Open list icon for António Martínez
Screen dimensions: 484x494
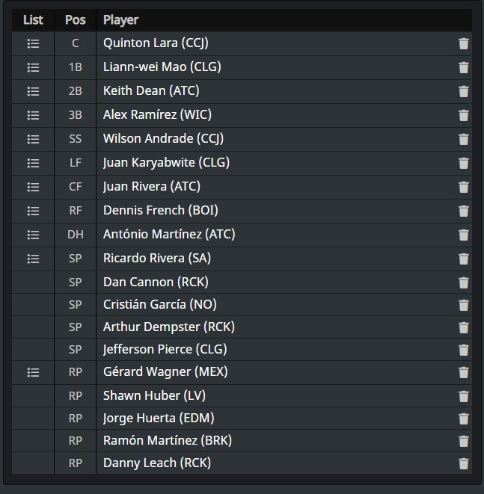pyautogui.click(x=33, y=235)
